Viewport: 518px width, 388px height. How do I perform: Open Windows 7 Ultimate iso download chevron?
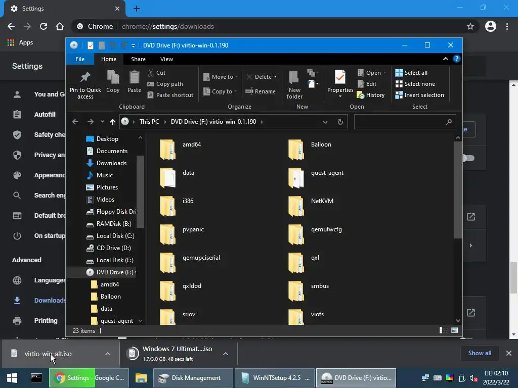point(225,354)
